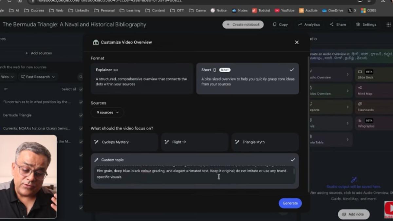Viewport: 393px width, 221px height.
Task: Toggle checkbox for Bermuda Triangle source
Action: pyautogui.click(x=81, y=115)
